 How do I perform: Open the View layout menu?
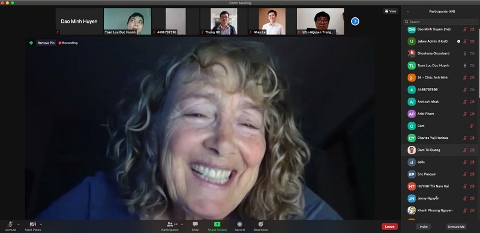pos(391,11)
